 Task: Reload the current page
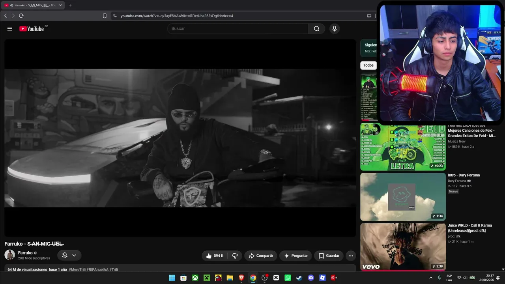click(21, 16)
